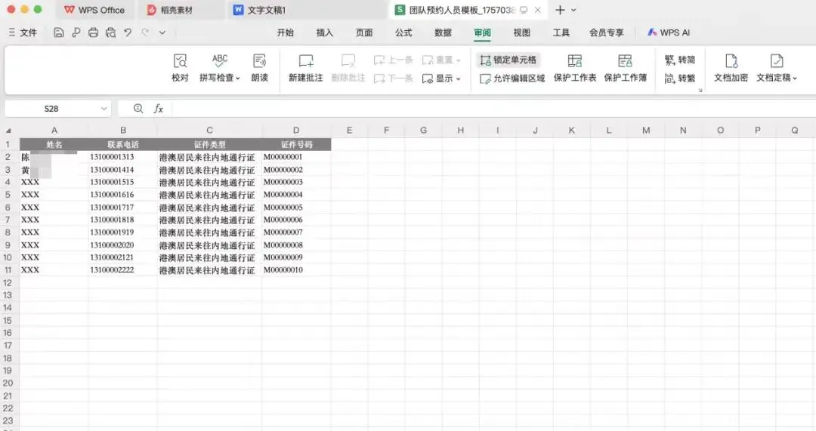The image size is (816, 431).
Task: Convert traditional to simplified with 繁转简
Action: [680, 60]
